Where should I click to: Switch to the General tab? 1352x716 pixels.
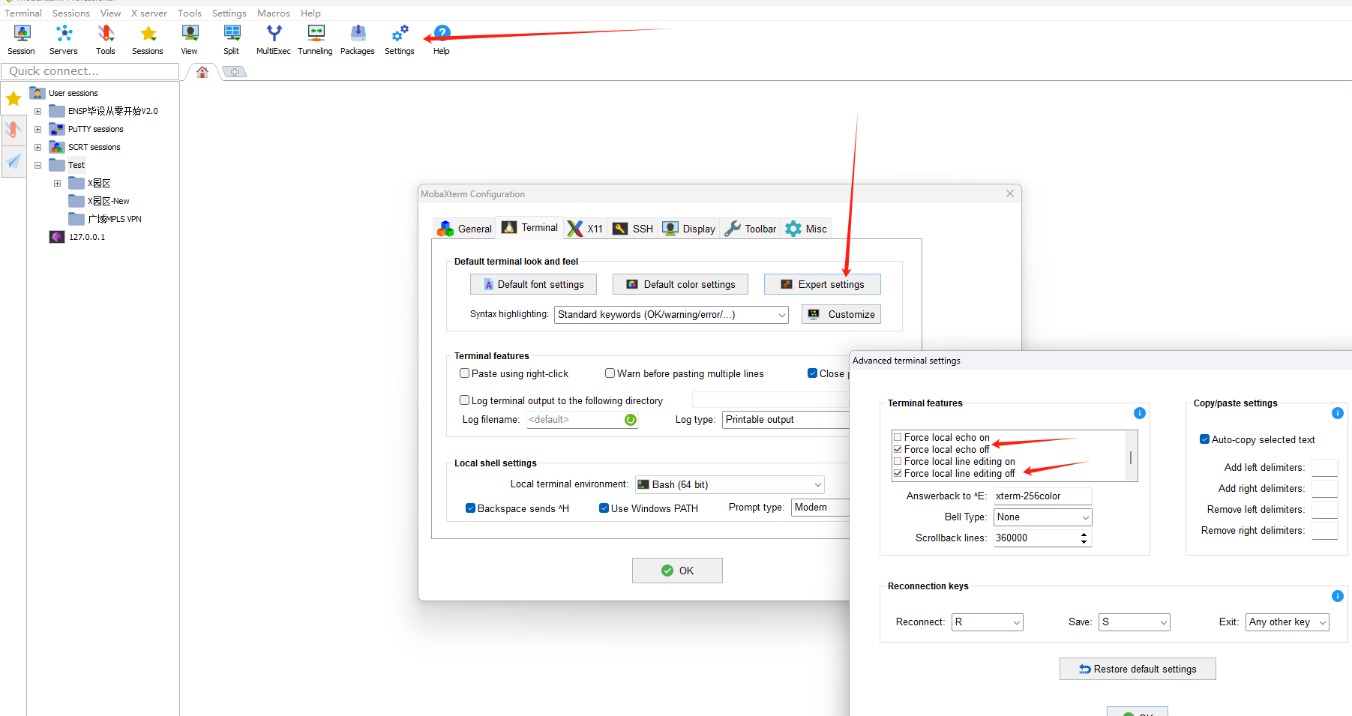pos(465,229)
